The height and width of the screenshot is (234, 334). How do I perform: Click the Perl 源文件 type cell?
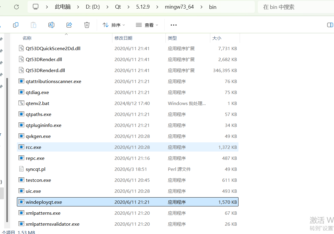pyautogui.click(x=179, y=169)
